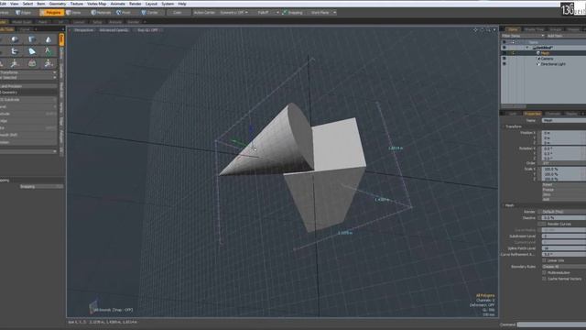
Task: Click the Freeze transform button
Action: tap(564, 190)
